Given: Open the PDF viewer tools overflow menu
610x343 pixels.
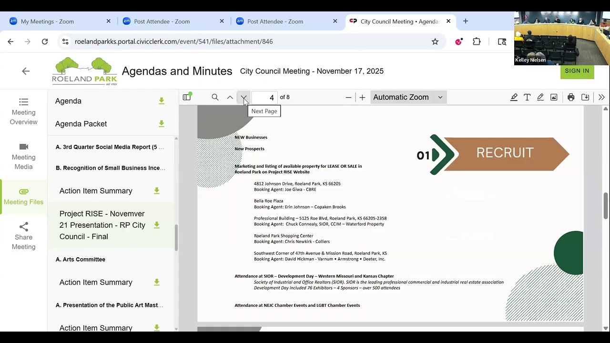Looking at the screenshot, I should [x=601, y=97].
